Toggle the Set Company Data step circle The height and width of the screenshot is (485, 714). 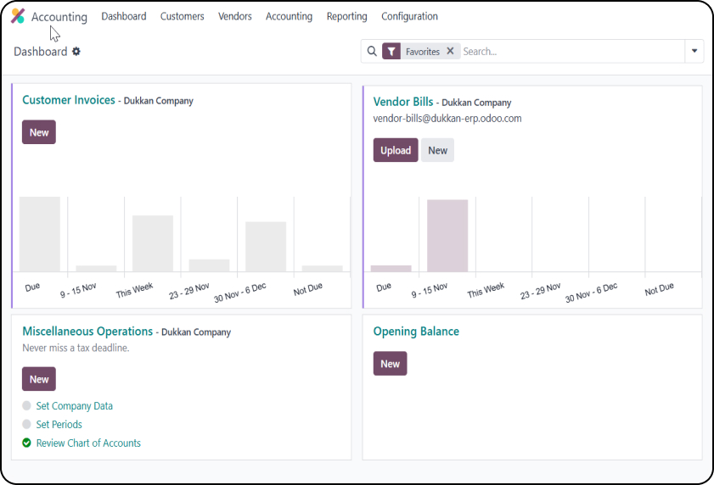click(x=27, y=406)
